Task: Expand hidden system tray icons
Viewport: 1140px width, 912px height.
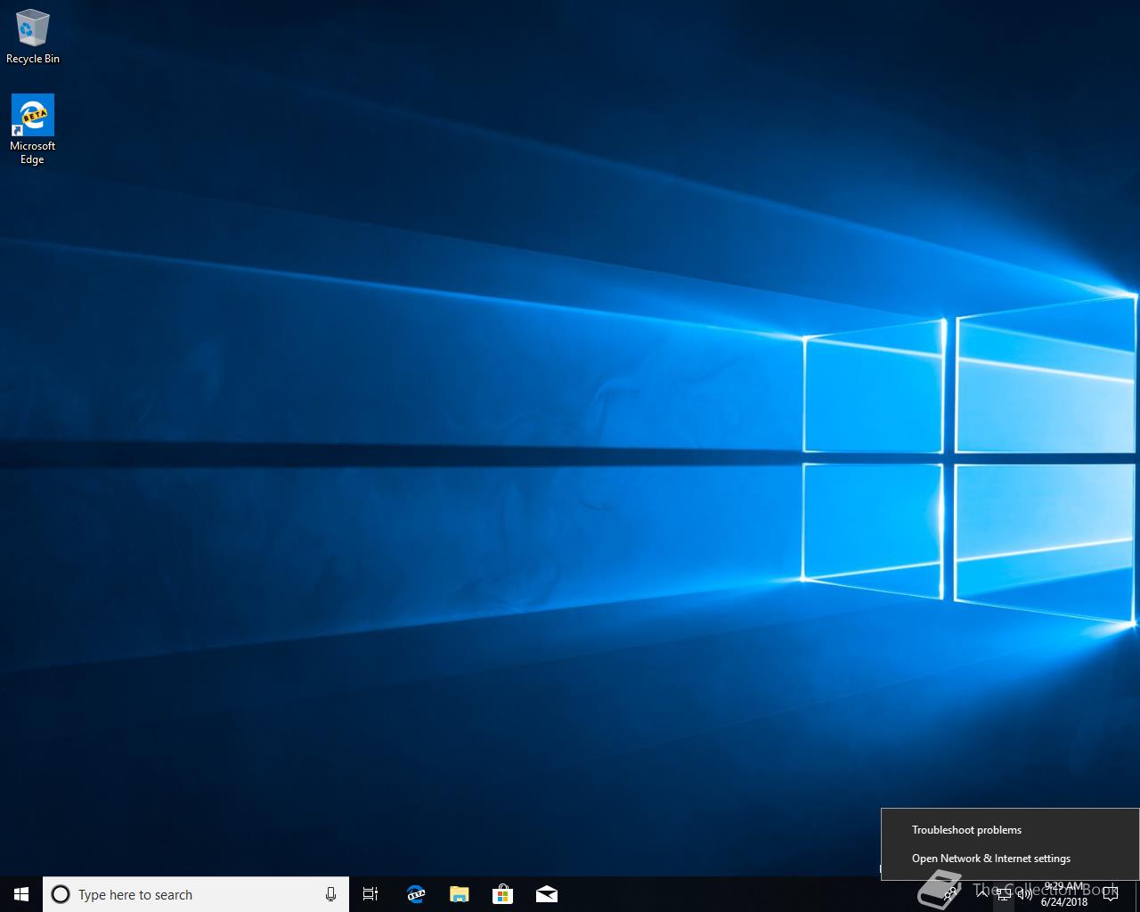Action: (982, 894)
